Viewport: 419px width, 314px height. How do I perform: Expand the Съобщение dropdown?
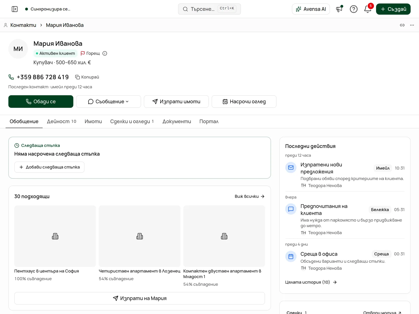[x=108, y=102]
